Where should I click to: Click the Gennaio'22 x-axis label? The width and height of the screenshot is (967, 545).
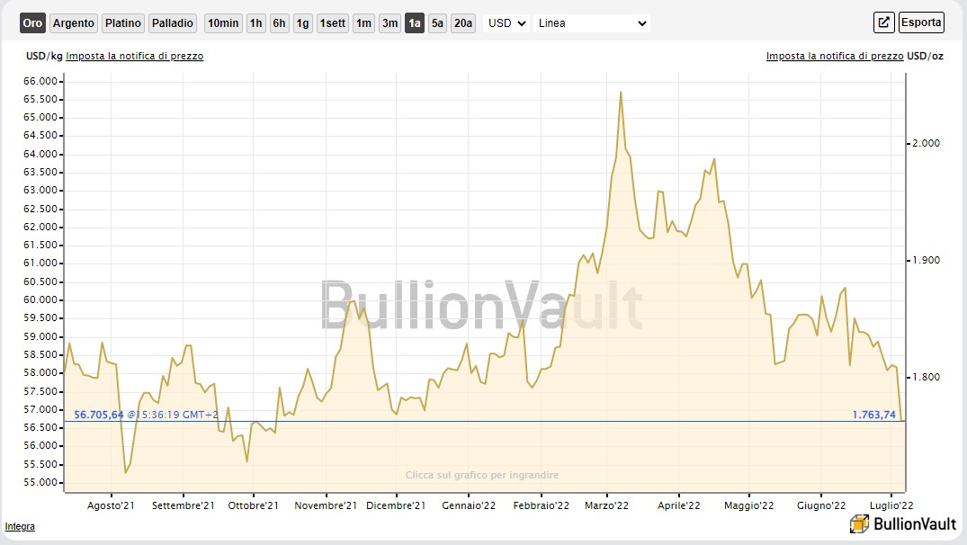(469, 505)
